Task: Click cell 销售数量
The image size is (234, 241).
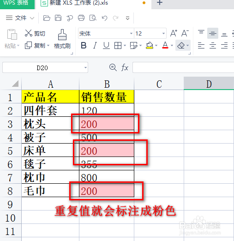Action: click(107, 96)
